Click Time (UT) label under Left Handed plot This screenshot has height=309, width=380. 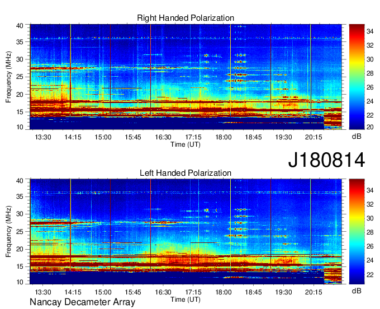pyautogui.click(x=186, y=299)
